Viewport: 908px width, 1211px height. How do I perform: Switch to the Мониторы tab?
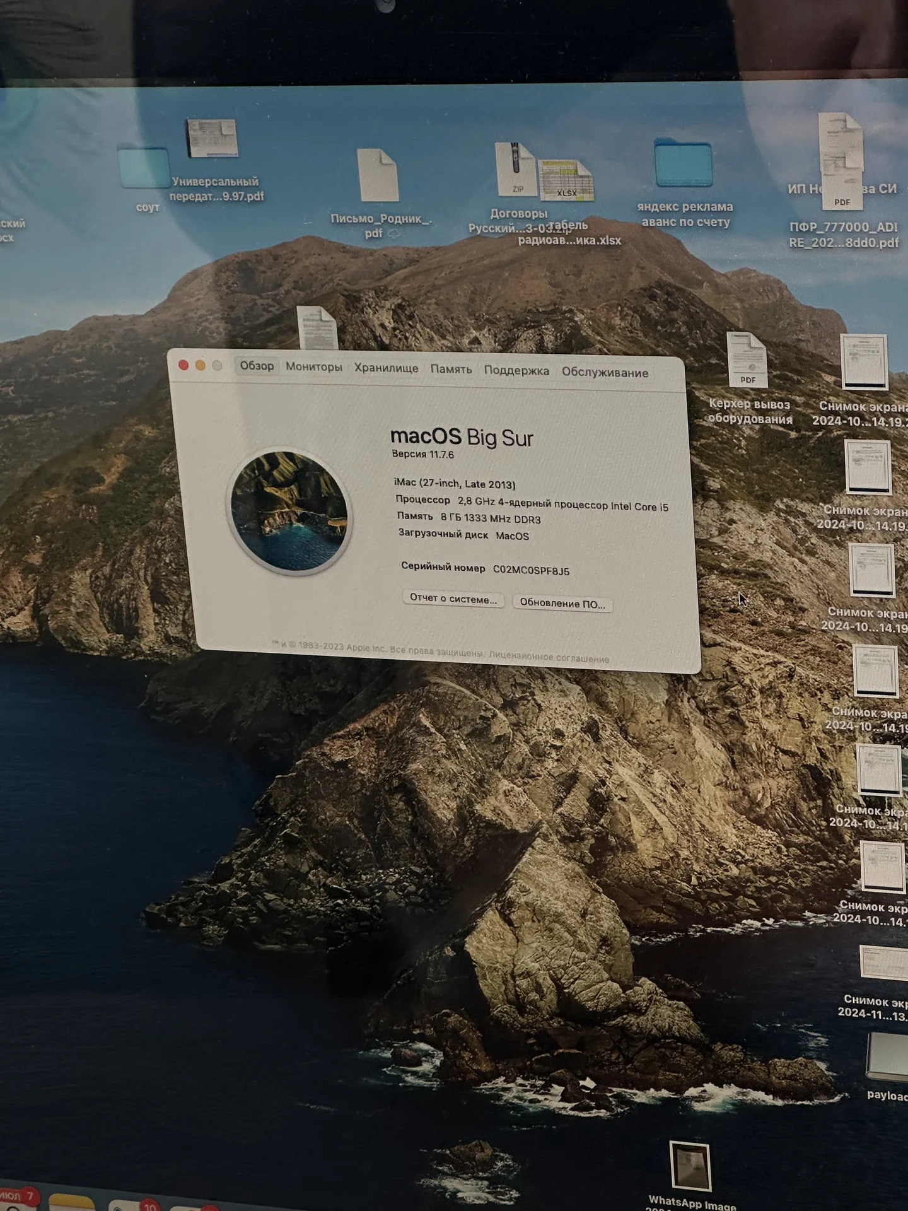tap(313, 367)
